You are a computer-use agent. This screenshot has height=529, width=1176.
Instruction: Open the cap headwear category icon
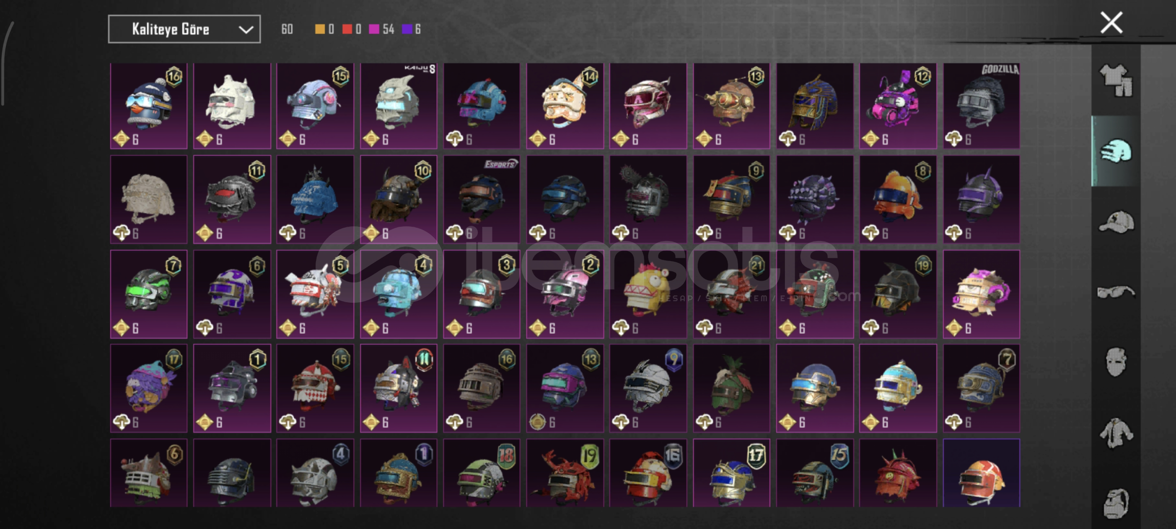pos(1116,221)
